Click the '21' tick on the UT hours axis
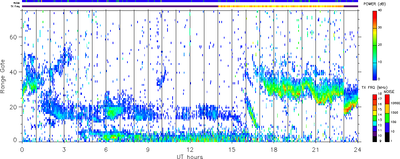This screenshot has width=400, height=159. point(316,149)
